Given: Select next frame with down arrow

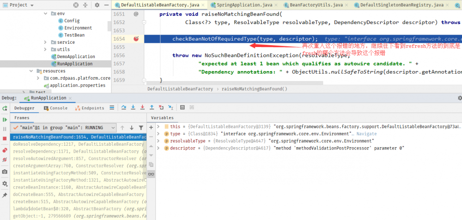Looking at the screenshot, I should point(132,128).
